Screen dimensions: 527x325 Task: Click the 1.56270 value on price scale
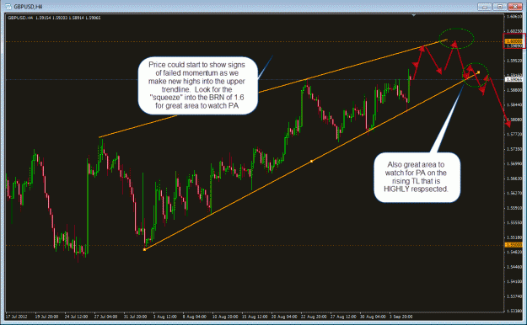point(515,193)
